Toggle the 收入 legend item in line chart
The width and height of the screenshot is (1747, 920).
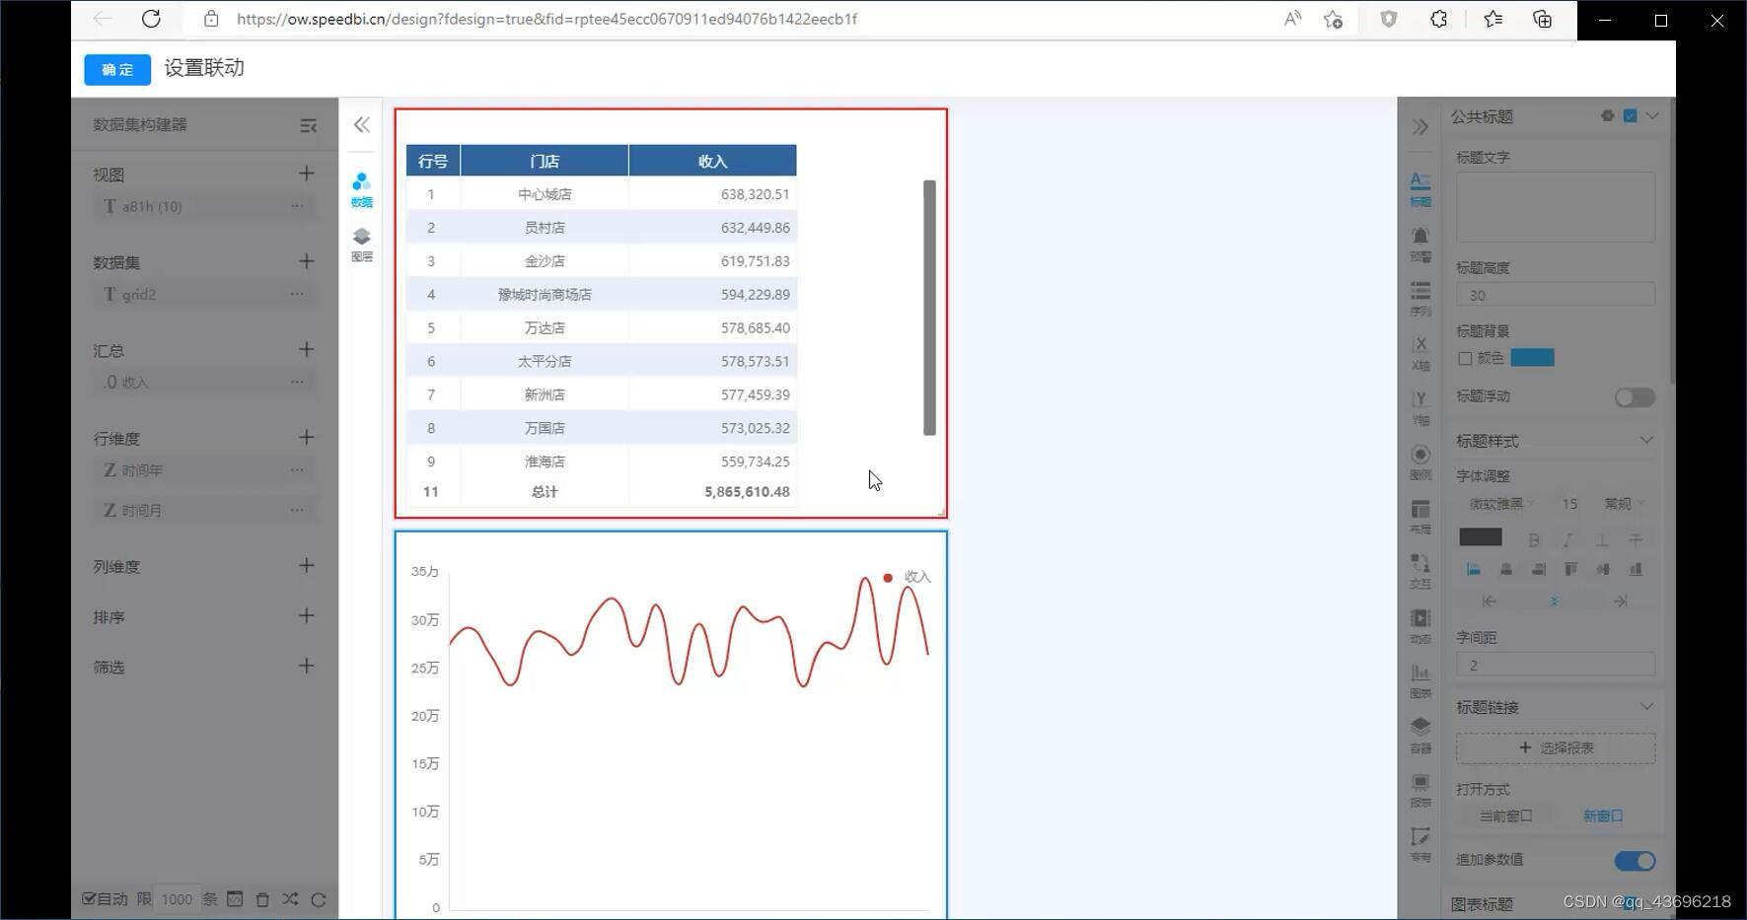click(907, 577)
